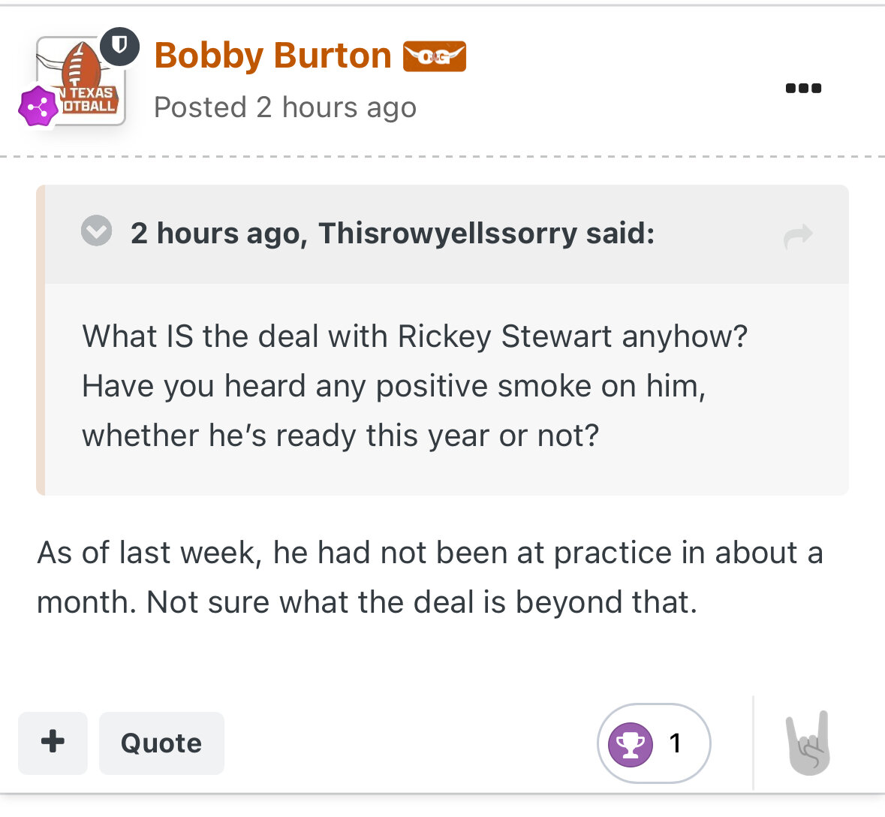Click the purple share-nodes rank badge
The image size is (885, 817).
point(38,107)
